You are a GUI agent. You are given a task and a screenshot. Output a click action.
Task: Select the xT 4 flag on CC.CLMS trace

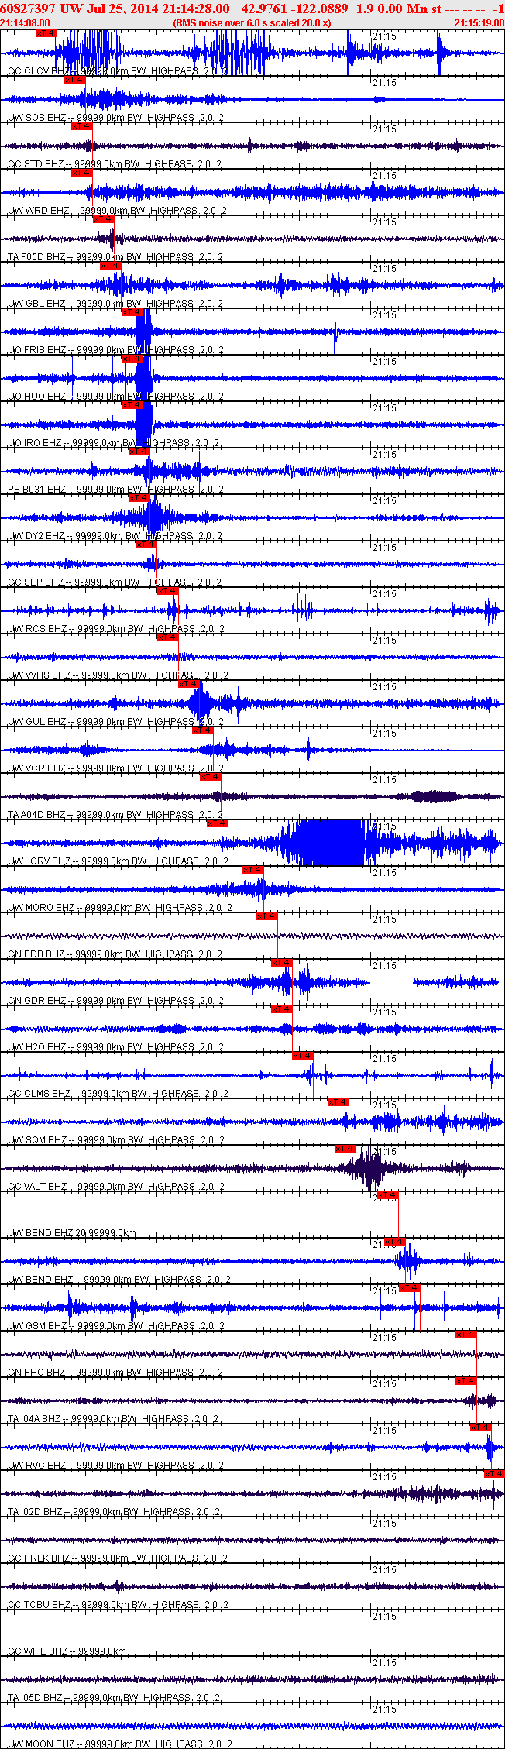302,1056
